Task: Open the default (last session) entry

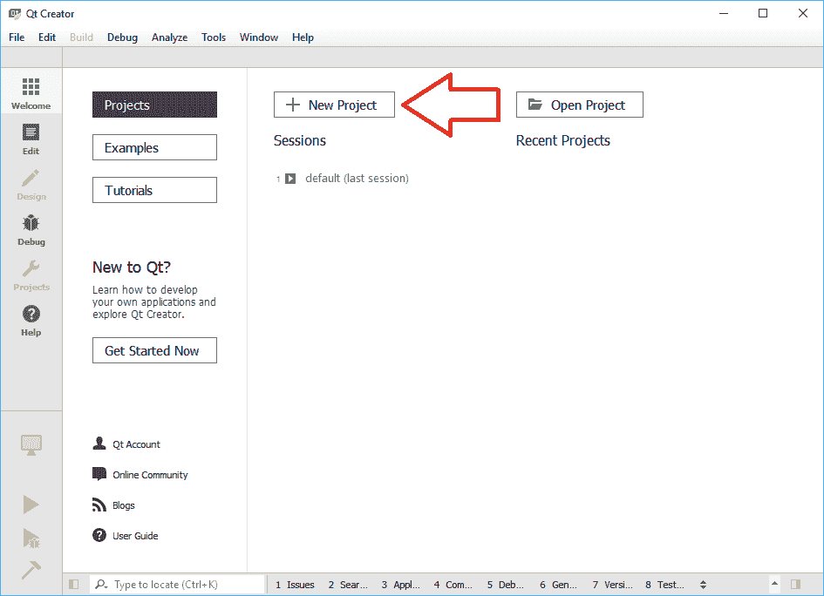Action: tap(356, 179)
